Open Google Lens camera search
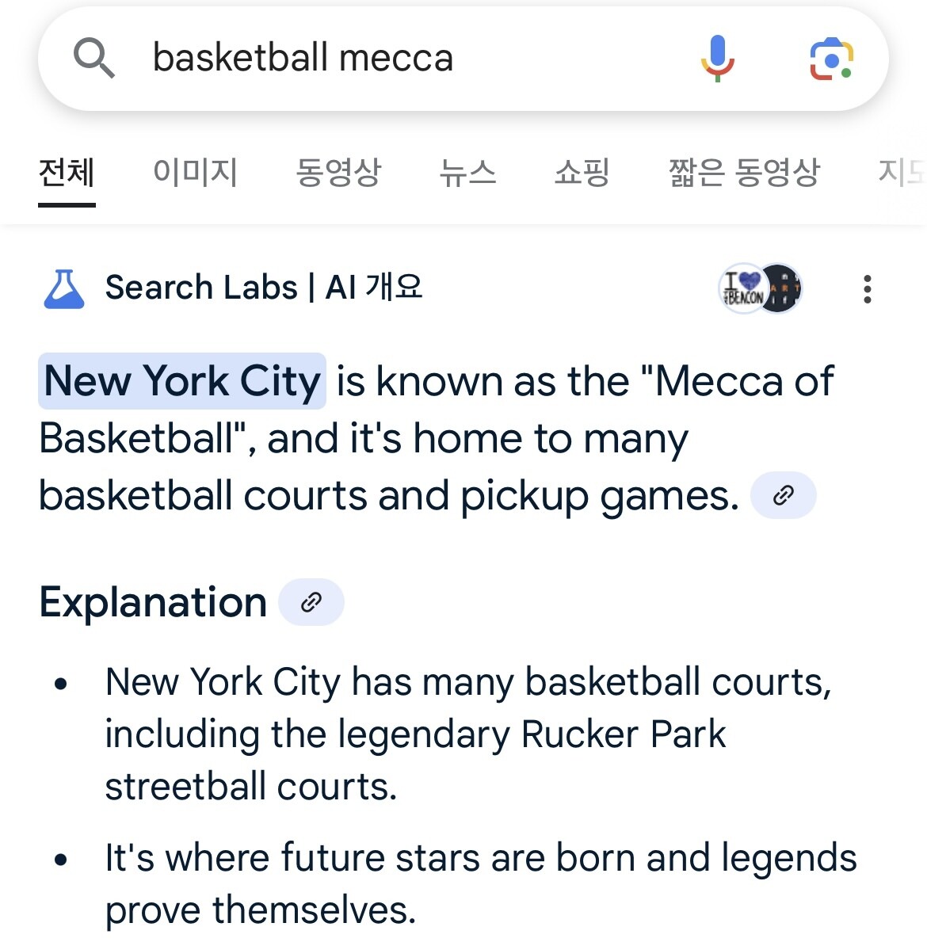The image size is (927, 942). tap(830, 59)
